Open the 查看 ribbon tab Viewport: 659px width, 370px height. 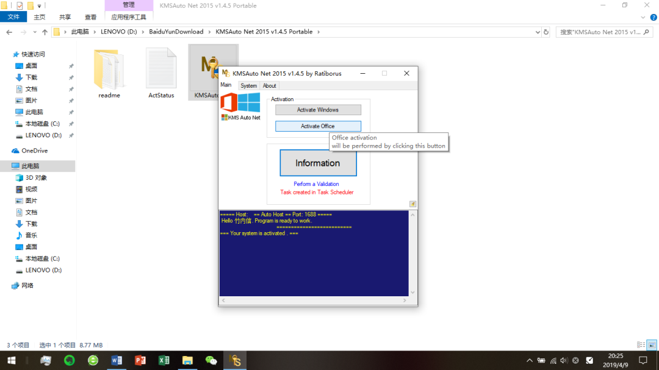pos(90,17)
